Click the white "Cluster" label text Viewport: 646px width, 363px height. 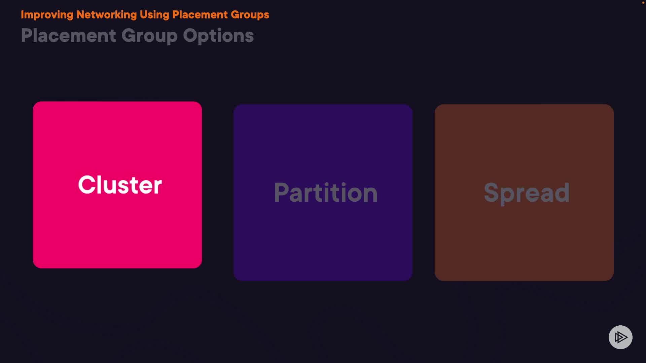pyautogui.click(x=120, y=185)
